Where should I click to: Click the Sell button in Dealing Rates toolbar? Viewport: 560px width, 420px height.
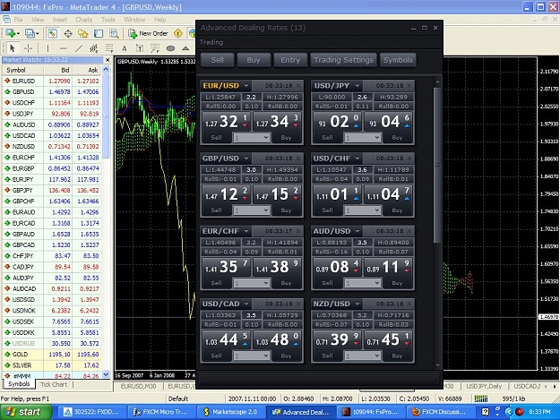[x=217, y=60]
